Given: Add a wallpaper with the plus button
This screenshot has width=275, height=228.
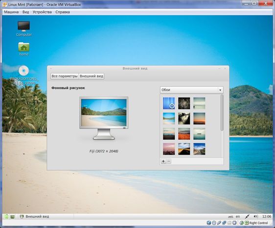Looking at the screenshot, I should pos(163,161).
